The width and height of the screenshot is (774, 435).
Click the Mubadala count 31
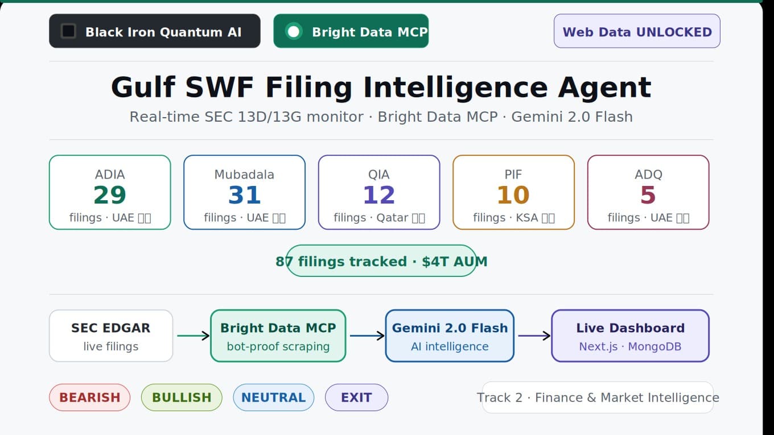[244, 196]
